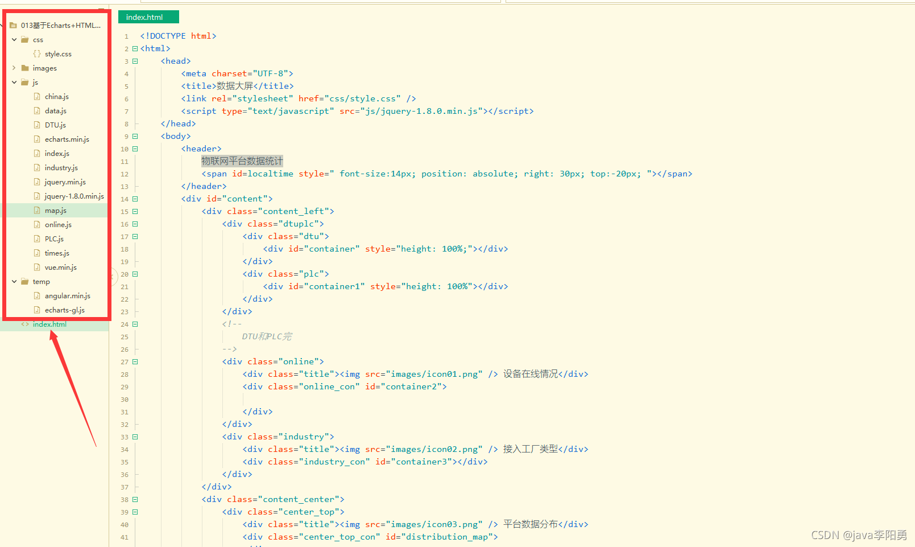Viewport: 915px width, 547px height.
Task: Click the file icon beside map.js
Action: [x=37, y=211]
